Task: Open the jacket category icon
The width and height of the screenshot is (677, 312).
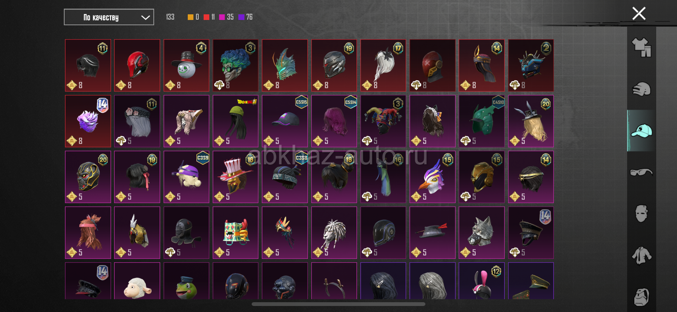Action: click(x=641, y=255)
